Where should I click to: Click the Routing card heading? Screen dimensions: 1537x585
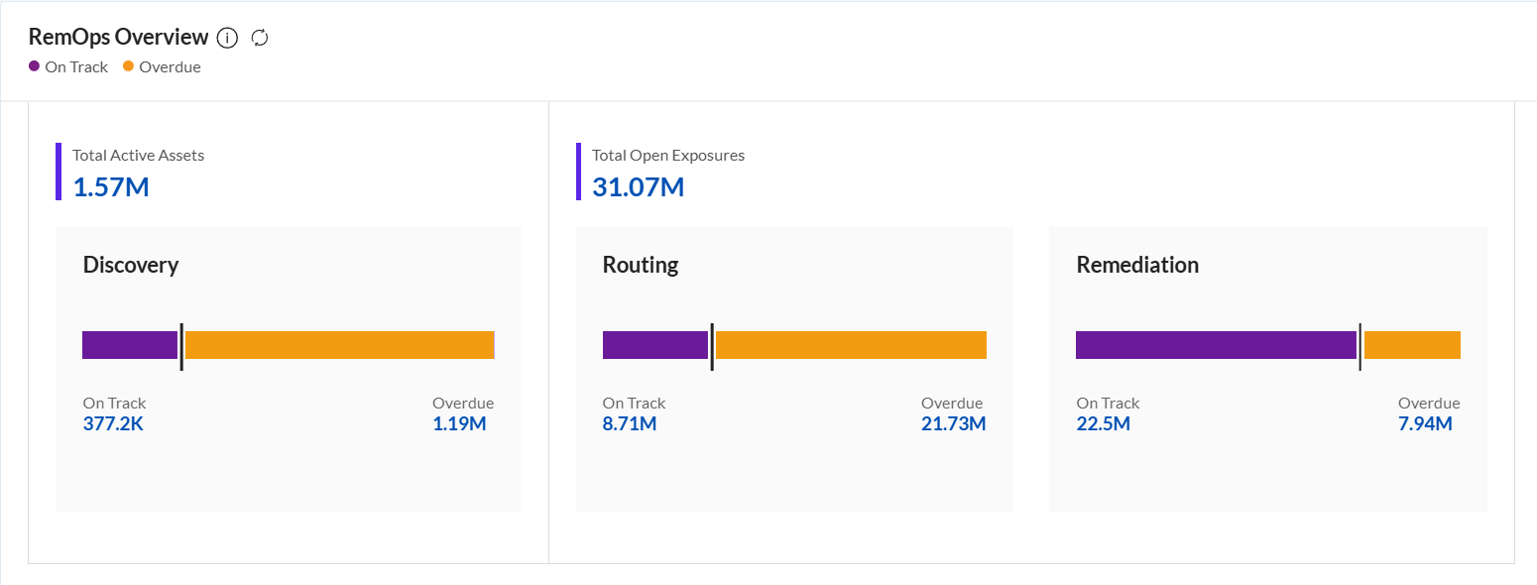coord(641,265)
